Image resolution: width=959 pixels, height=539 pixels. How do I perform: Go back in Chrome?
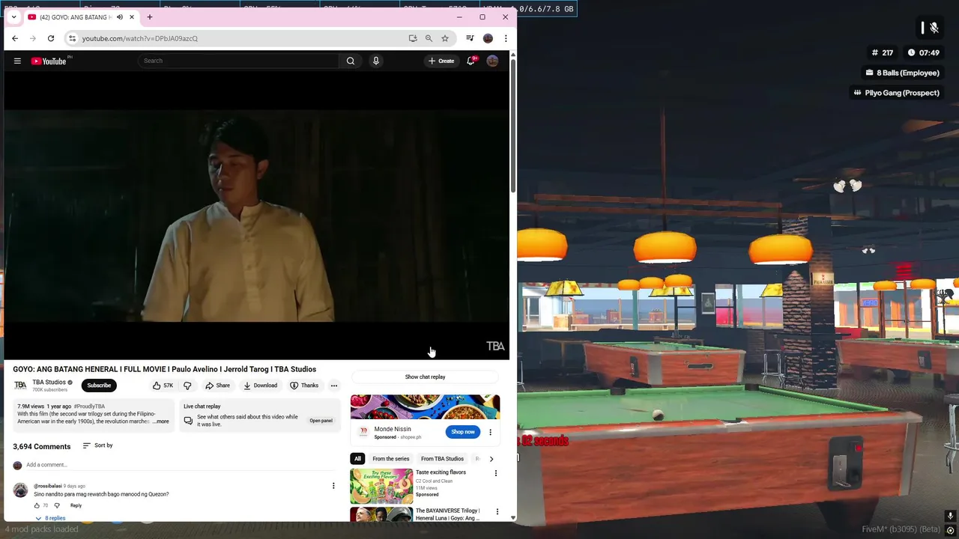(x=15, y=38)
